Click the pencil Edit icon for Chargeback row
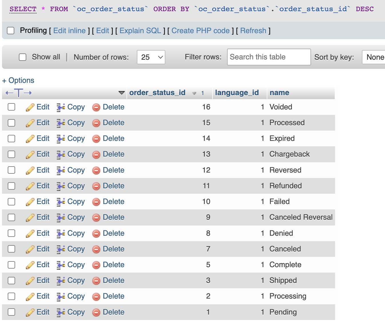Screen dimensions: 385x324 [30, 155]
